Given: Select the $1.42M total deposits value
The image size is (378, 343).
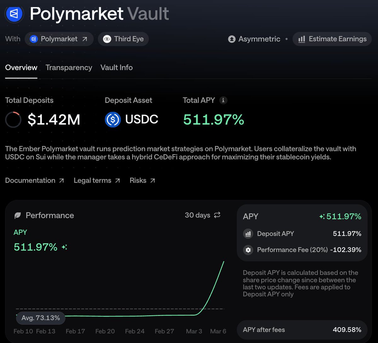Looking at the screenshot, I should (54, 120).
